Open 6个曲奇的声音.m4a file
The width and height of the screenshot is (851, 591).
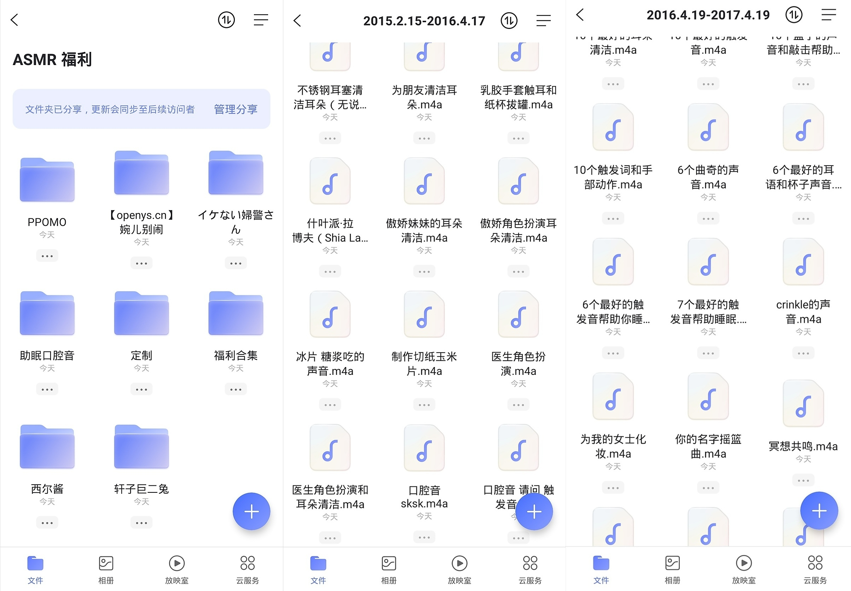708,127
